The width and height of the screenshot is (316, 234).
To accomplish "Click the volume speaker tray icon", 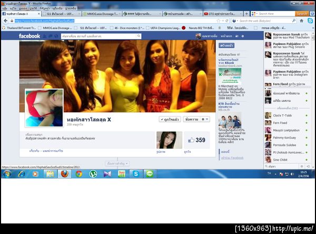I will (292, 174).
